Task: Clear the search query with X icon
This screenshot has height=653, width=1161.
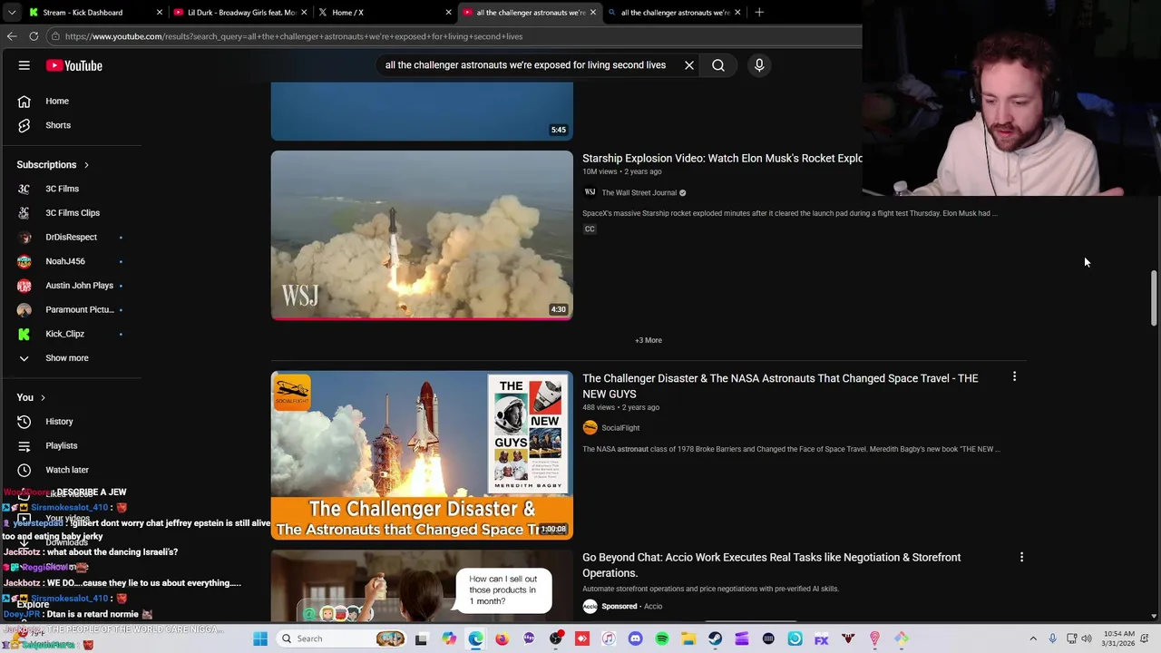Action: [689, 65]
